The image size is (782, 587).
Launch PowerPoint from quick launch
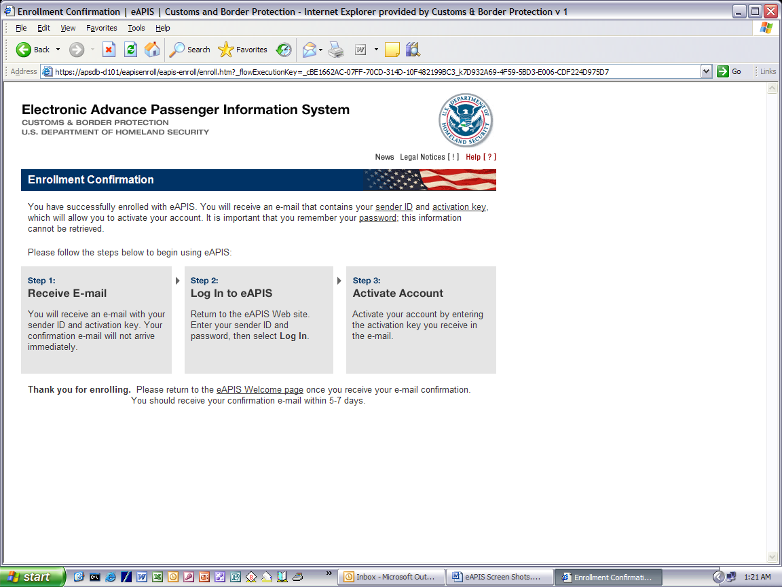pos(204,577)
